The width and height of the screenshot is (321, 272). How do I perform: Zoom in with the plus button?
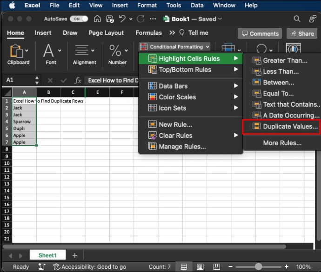(287, 267)
